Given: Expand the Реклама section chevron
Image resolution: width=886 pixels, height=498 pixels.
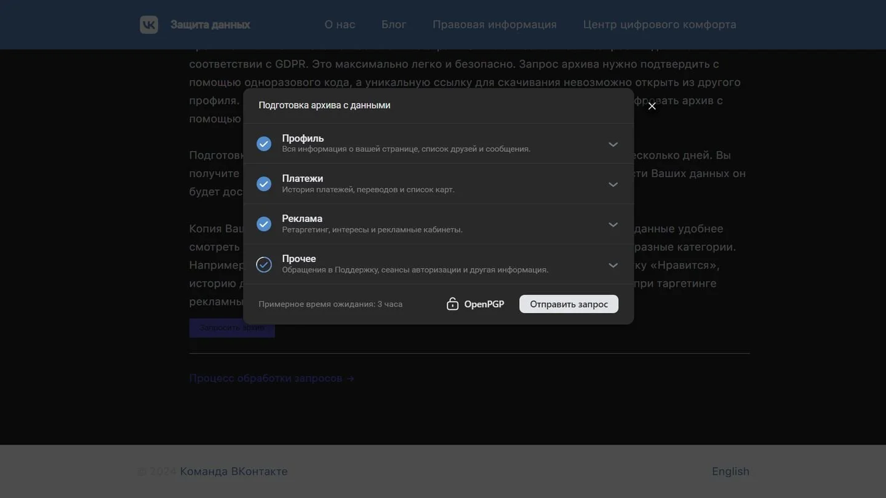Looking at the screenshot, I should tap(613, 224).
